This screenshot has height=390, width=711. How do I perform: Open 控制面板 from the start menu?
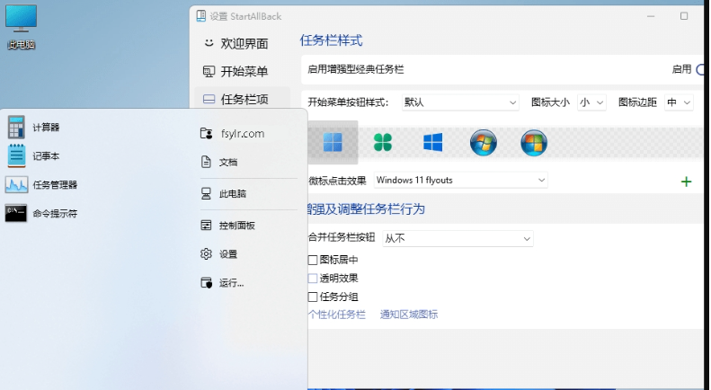pyautogui.click(x=228, y=226)
